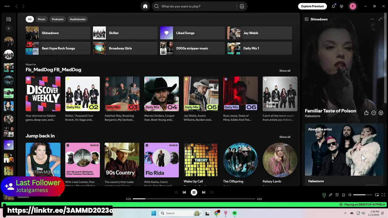Select the All filter chip
This screenshot has height=218, width=388.
coord(30,19)
